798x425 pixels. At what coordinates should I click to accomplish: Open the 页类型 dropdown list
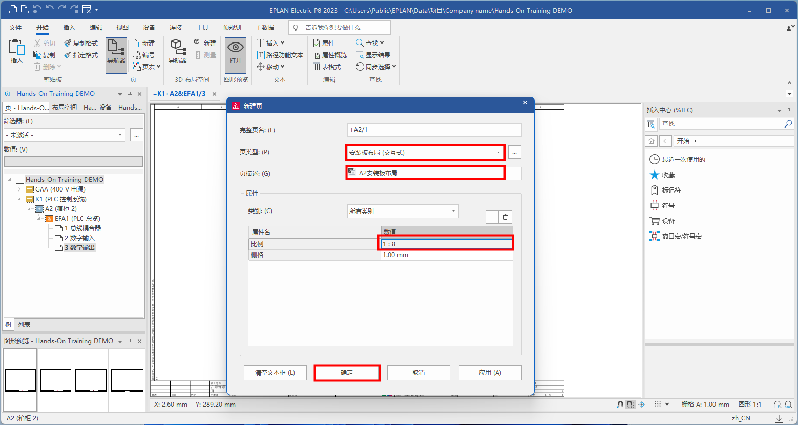tap(498, 153)
